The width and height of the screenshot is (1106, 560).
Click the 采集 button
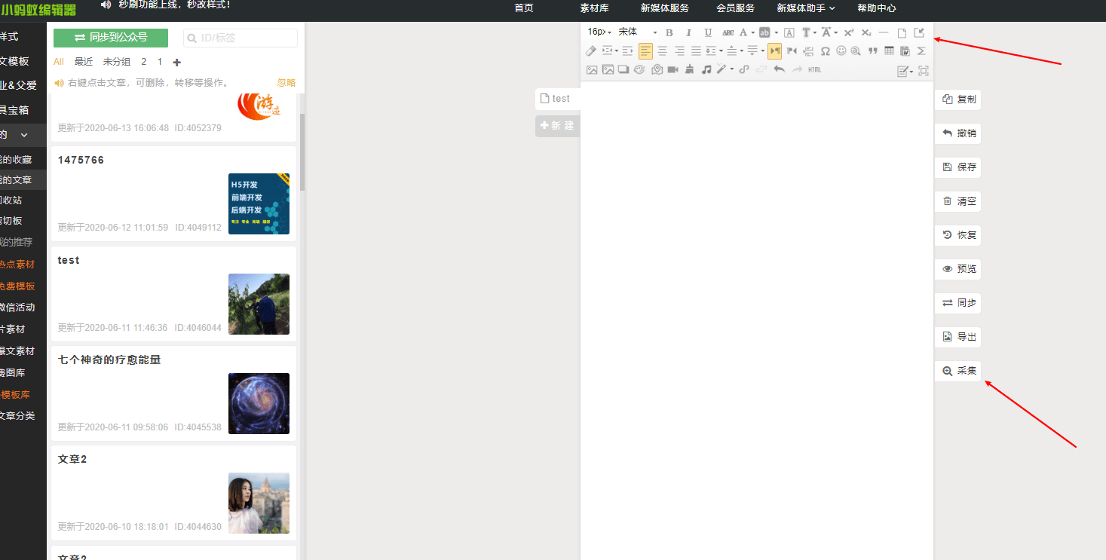click(x=958, y=371)
